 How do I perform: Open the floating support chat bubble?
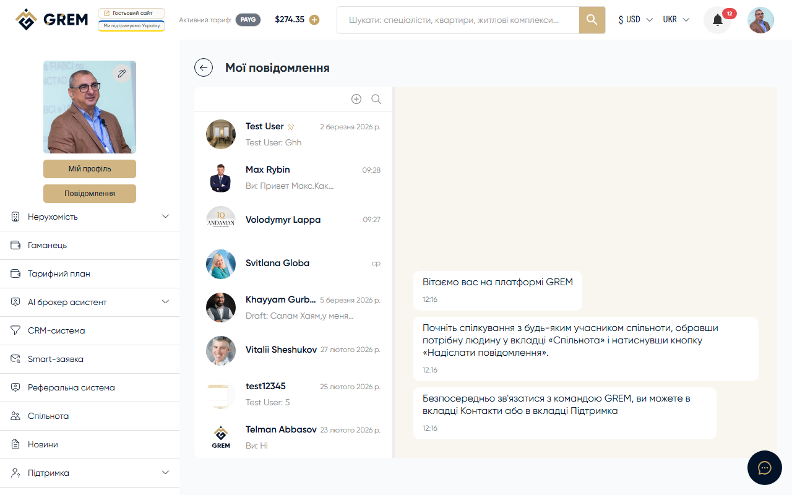click(765, 468)
